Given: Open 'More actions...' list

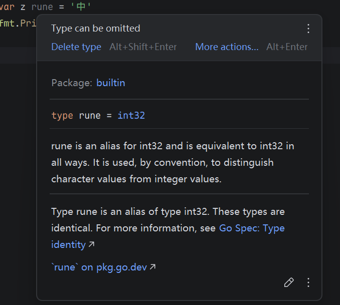Looking at the screenshot, I should [227, 47].
